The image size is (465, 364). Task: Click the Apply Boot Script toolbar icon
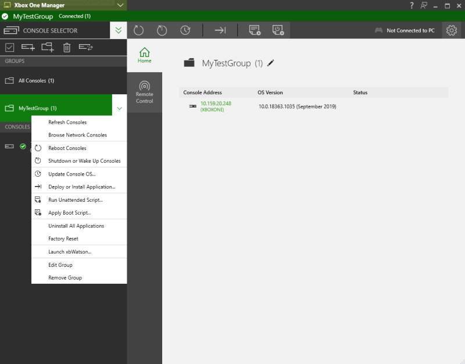point(278,30)
